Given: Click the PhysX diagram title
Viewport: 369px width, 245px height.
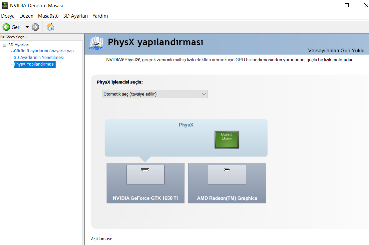Looking at the screenshot, I should tap(186, 125).
